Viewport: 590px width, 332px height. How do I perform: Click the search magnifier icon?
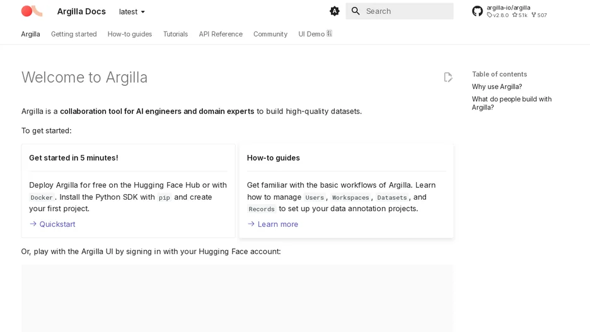point(356,11)
